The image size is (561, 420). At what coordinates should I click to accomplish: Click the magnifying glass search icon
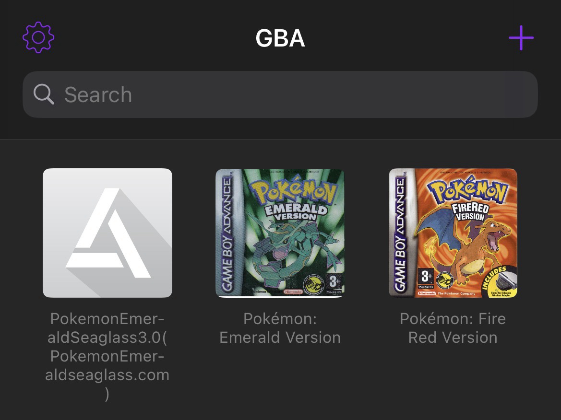point(44,94)
